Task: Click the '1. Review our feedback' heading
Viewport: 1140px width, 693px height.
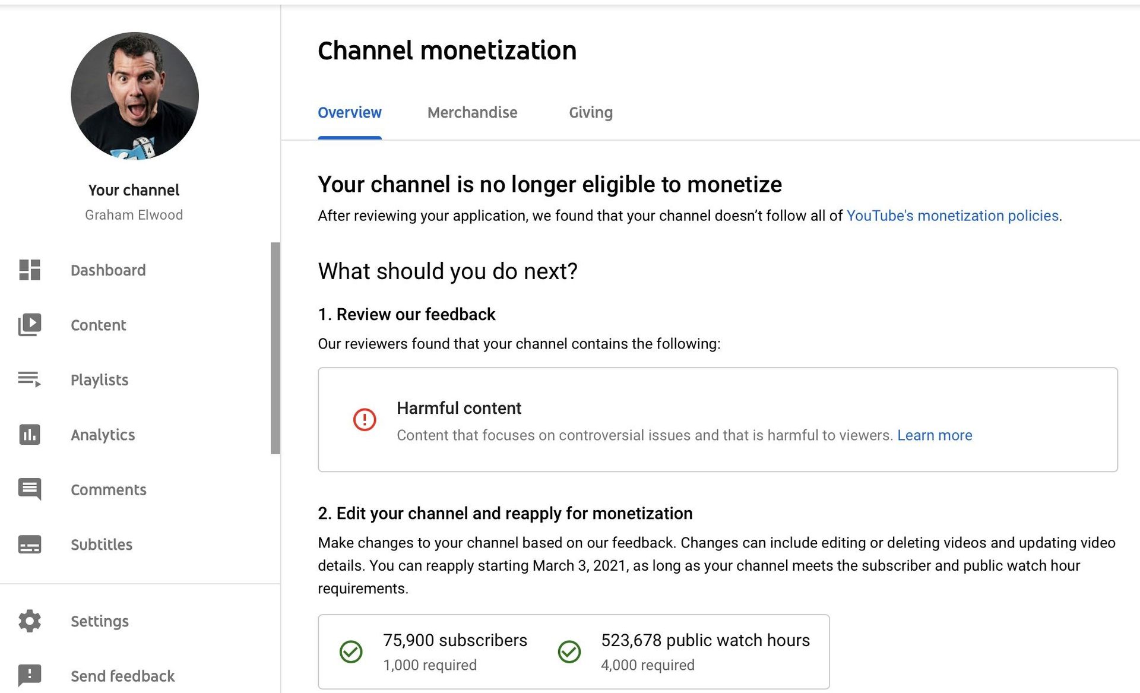Action: (407, 314)
